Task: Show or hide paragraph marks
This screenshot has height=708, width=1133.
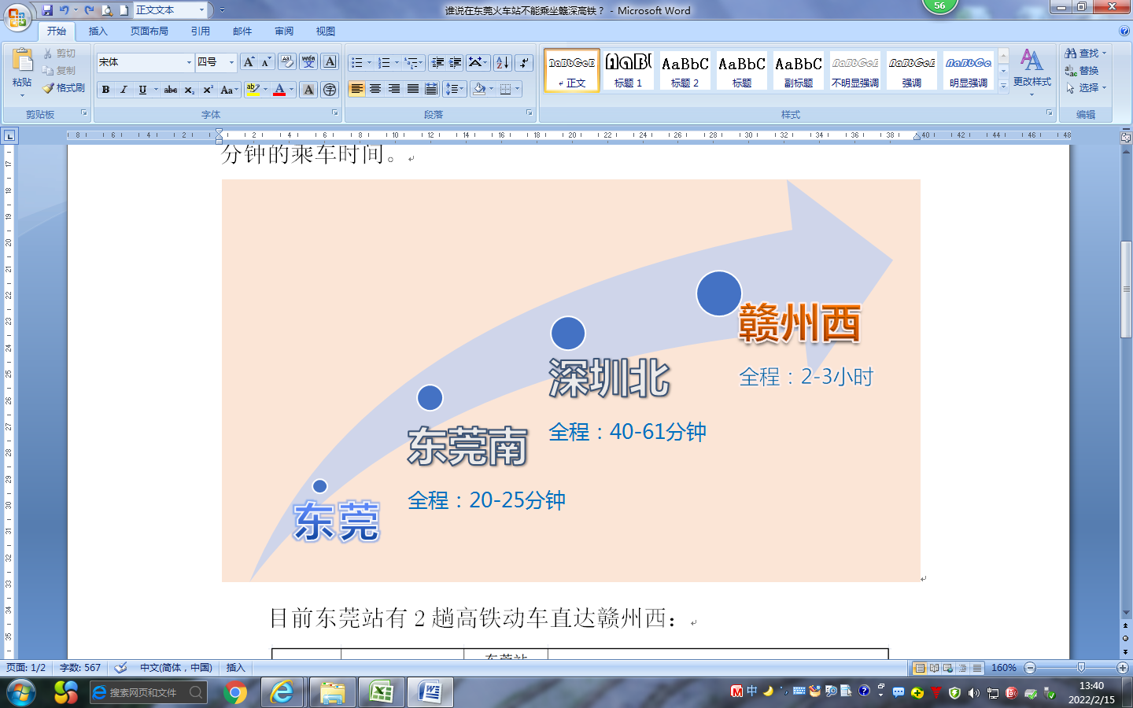Action: (525, 62)
